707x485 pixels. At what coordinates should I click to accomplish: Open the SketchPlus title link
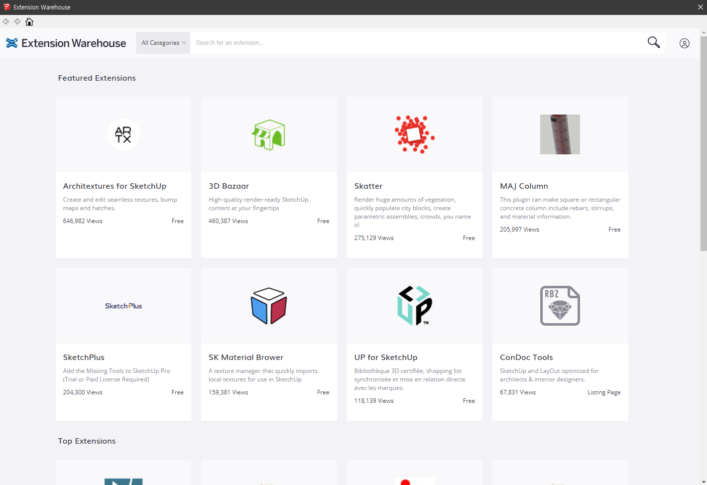84,358
